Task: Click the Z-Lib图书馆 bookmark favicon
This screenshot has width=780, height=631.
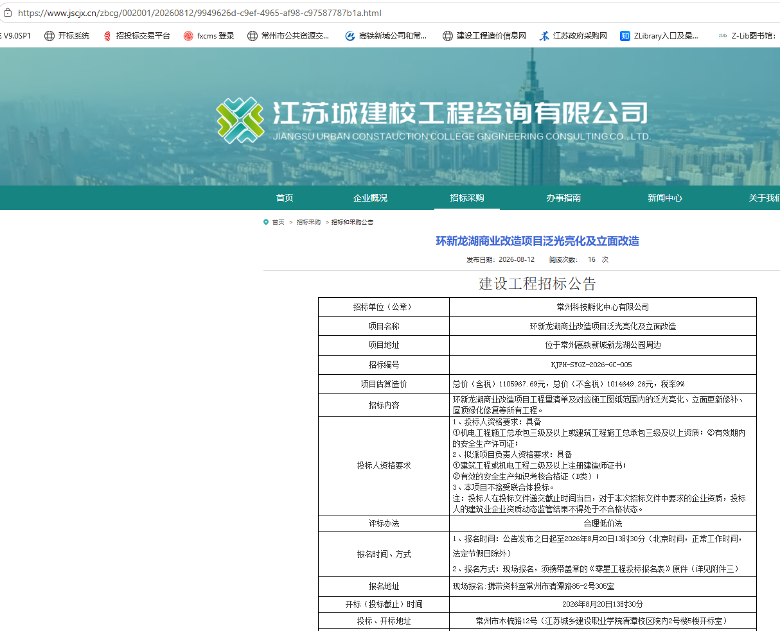Action: coord(723,36)
